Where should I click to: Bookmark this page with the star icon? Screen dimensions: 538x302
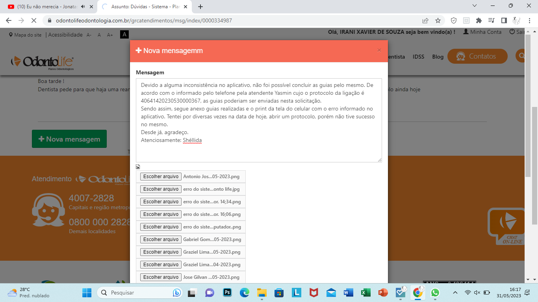(438, 20)
